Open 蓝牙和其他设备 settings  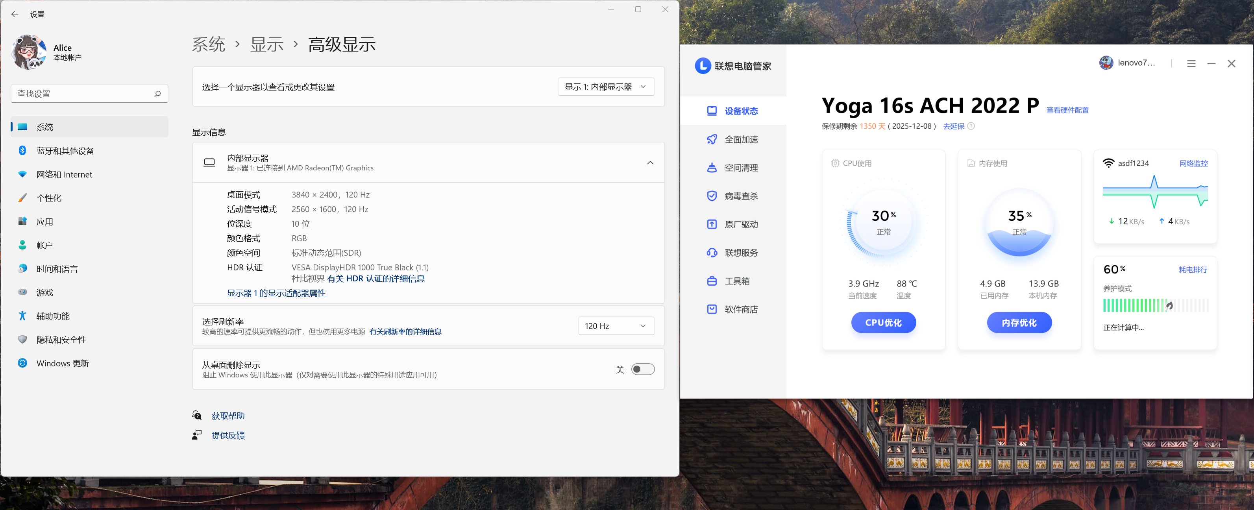pyautogui.click(x=90, y=151)
